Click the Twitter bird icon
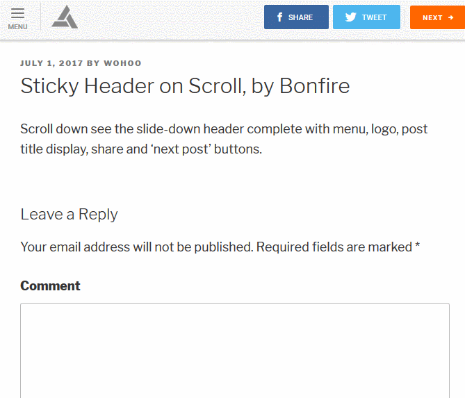The height and width of the screenshot is (398, 465). click(x=350, y=17)
